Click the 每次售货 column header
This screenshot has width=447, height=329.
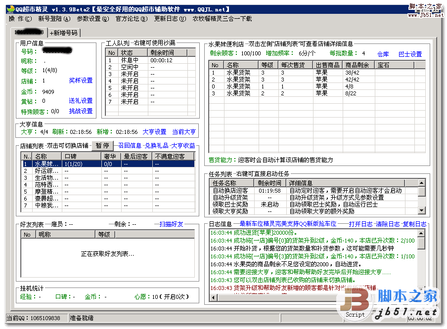[296, 65]
